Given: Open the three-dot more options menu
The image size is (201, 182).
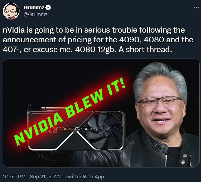Looking at the screenshot, I should click(x=196, y=8).
